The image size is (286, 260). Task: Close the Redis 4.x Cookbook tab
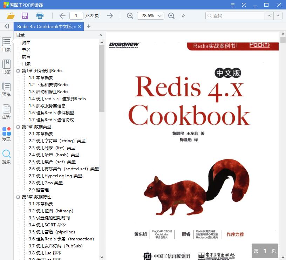[x=79, y=26]
